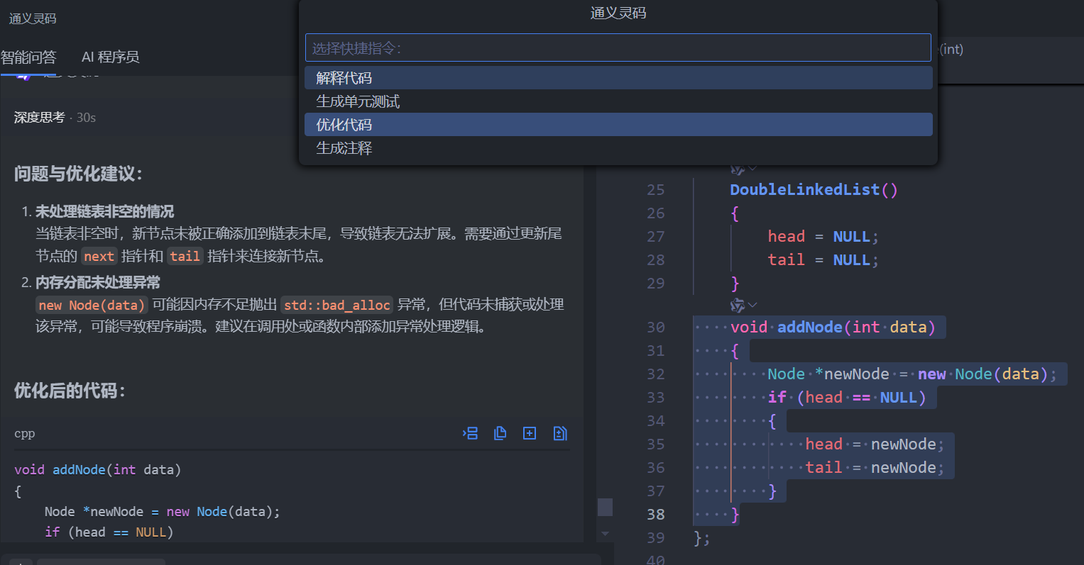Expand Lingma chevron above addNode line 30
This screenshot has width=1084, height=565.
click(752, 305)
